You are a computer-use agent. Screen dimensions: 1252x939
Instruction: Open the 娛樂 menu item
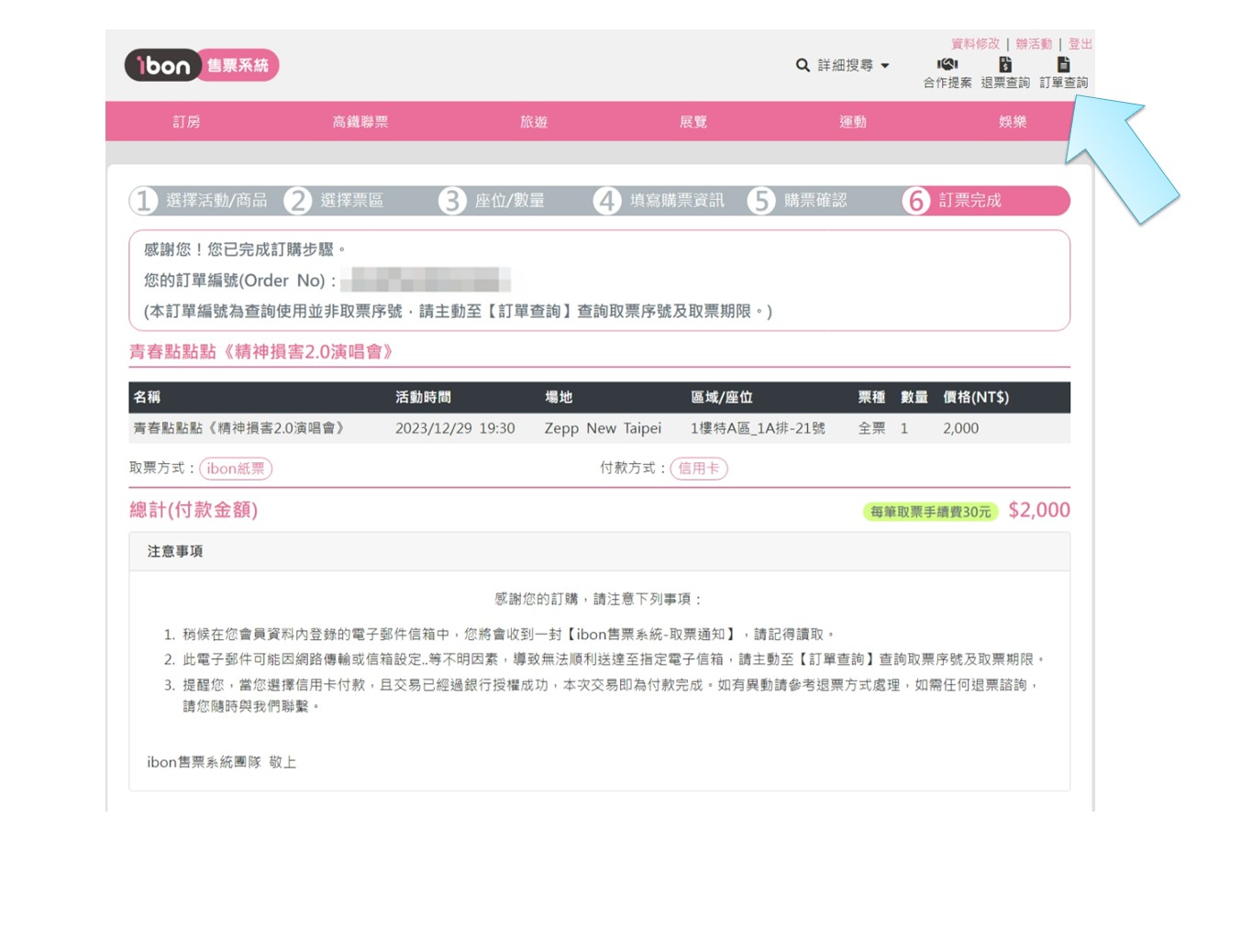point(1013,121)
